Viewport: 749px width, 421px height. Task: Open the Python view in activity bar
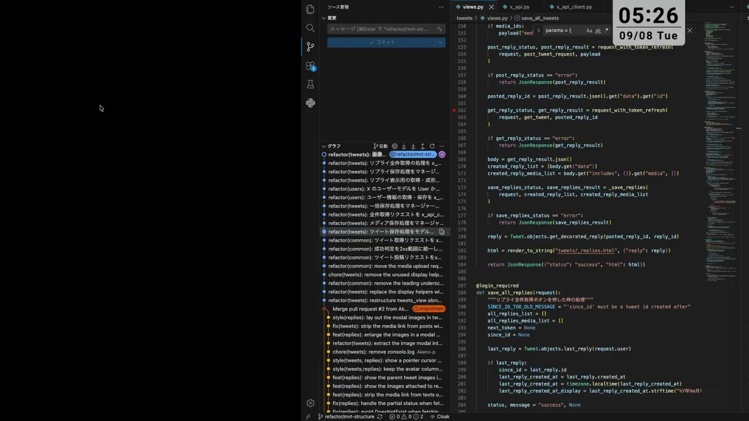point(310,103)
